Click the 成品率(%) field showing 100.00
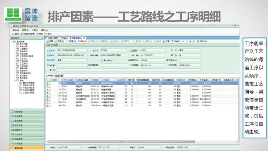 coord(153,60)
